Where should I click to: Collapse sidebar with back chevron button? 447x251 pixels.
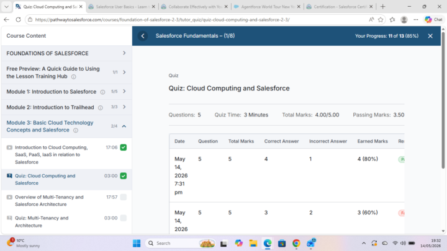143,36
